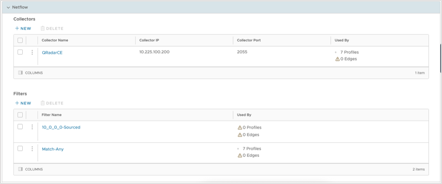
Task: Open COLUMNS selector in Filters table
Action: pyautogui.click(x=30, y=169)
